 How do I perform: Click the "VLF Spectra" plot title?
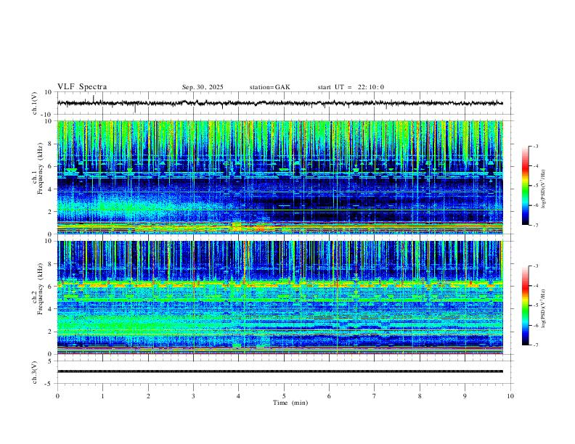click(x=82, y=87)
